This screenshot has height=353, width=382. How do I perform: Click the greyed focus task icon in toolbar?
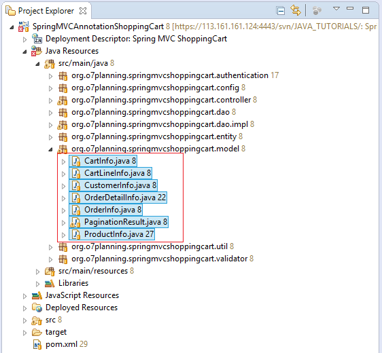click(317, 10)
